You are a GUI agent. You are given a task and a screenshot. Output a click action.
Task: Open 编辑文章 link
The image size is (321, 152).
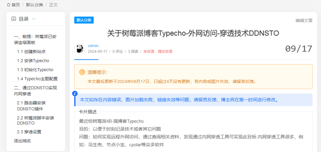click(304, 21)
